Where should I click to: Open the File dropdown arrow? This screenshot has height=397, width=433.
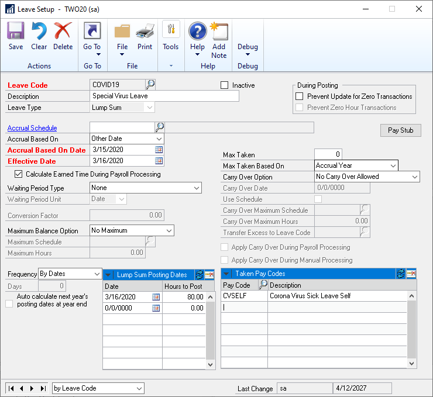coord(122,54)
